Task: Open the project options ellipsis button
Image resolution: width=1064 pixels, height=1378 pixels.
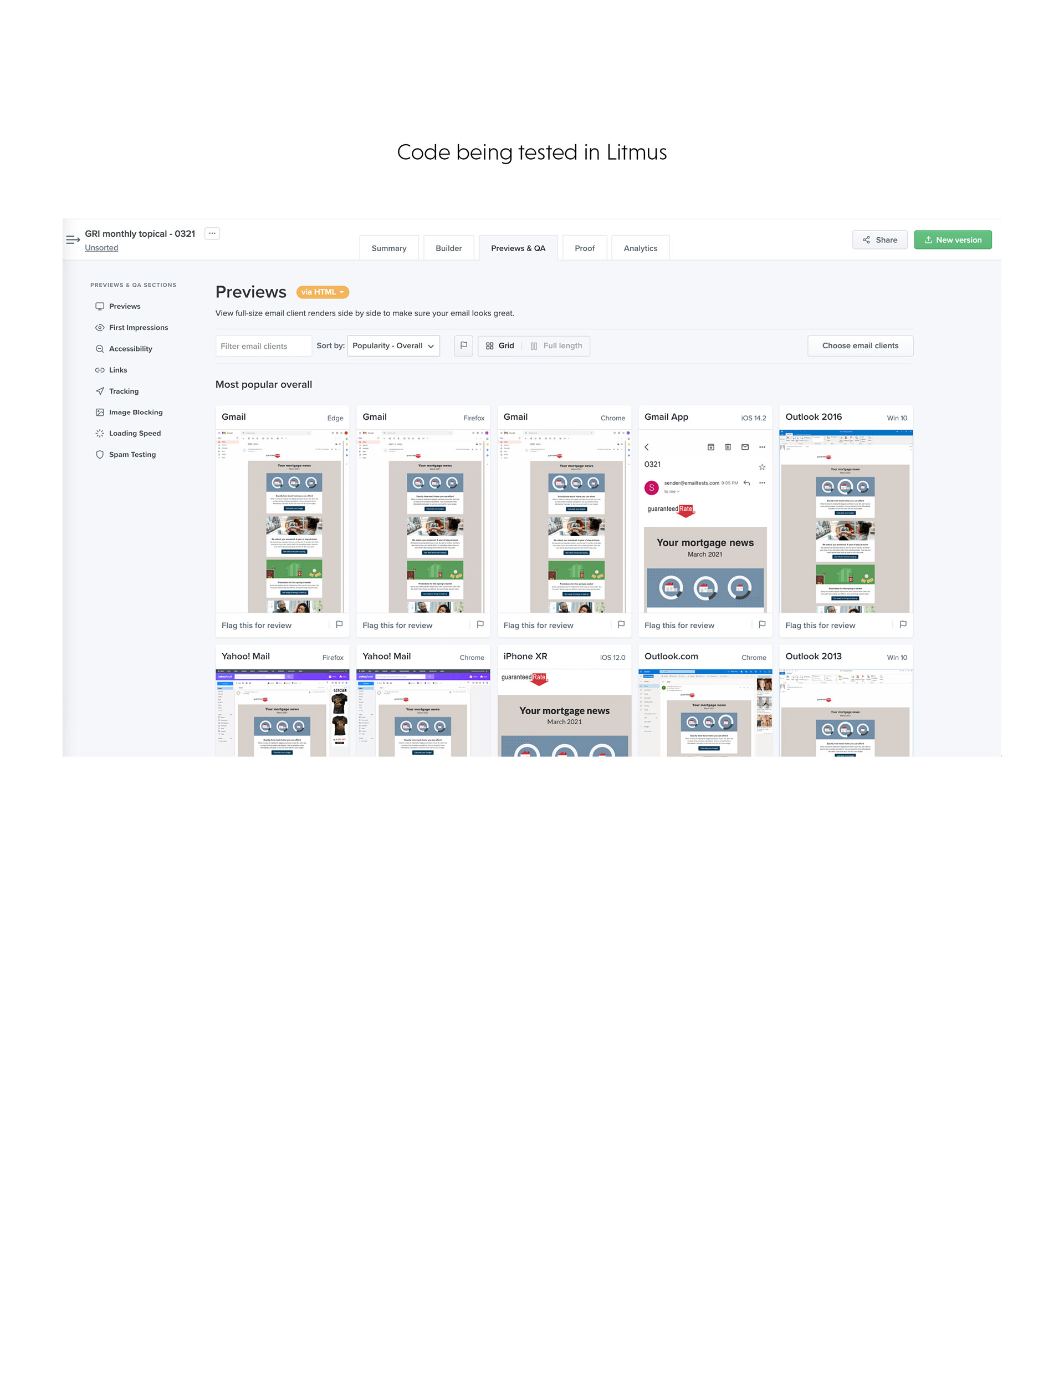Action: [212, 233]
